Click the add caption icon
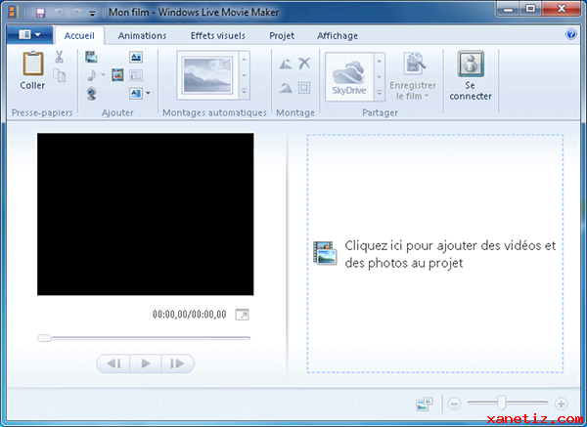 [x=136, y=75]
